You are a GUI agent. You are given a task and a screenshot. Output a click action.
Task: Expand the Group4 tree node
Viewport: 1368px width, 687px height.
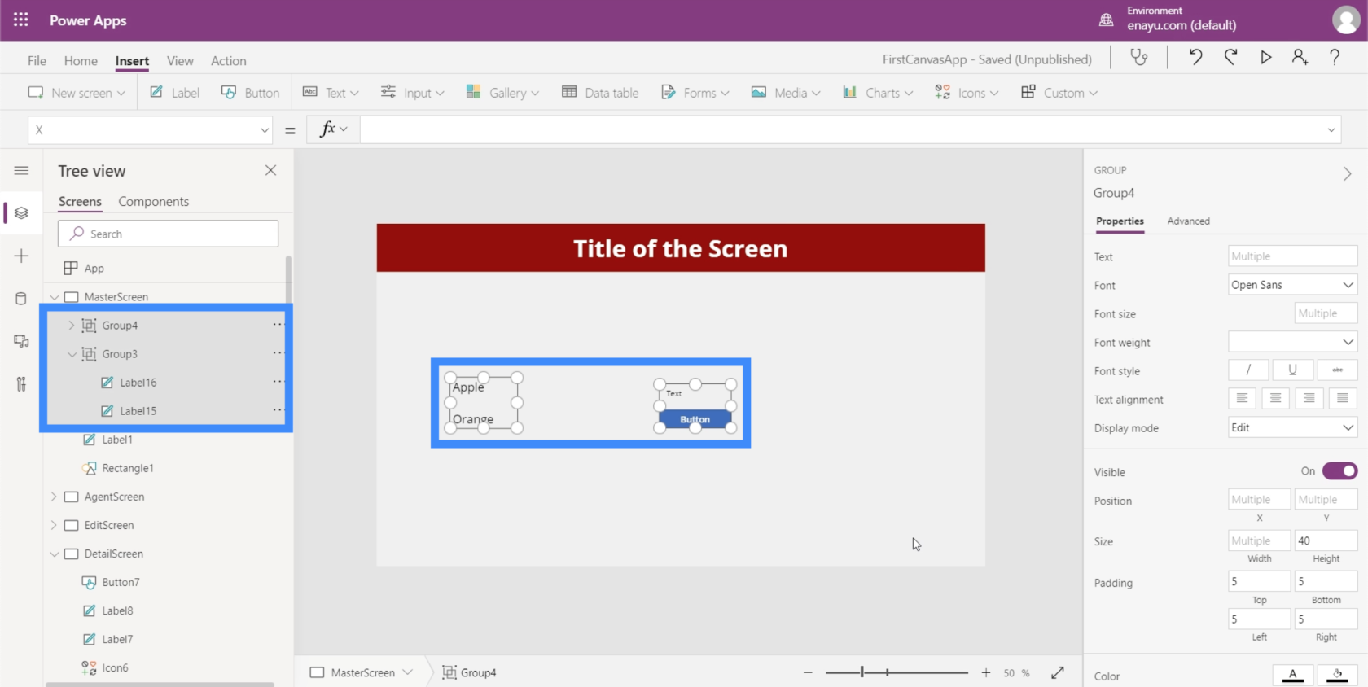[x=71, y=325]
